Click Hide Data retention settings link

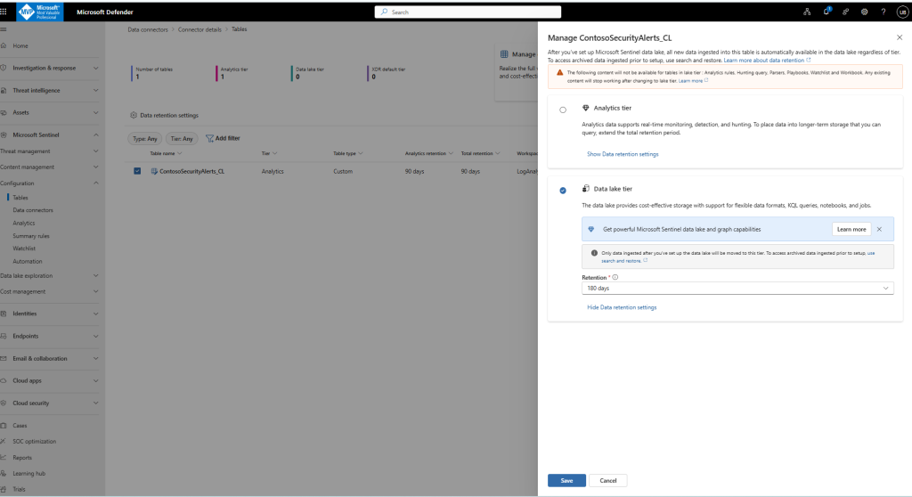pos(622,307)
